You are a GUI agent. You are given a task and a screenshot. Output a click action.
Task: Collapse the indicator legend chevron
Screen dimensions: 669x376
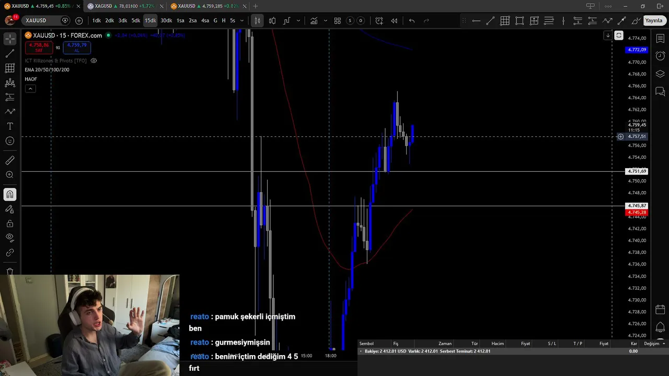pos(30,89)
